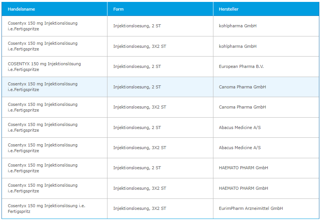This screenshot has width=322, height=222.
Task: Click Canoma Pharma GmbH in the 3X2 ST row
Action: tap(242, 107)
